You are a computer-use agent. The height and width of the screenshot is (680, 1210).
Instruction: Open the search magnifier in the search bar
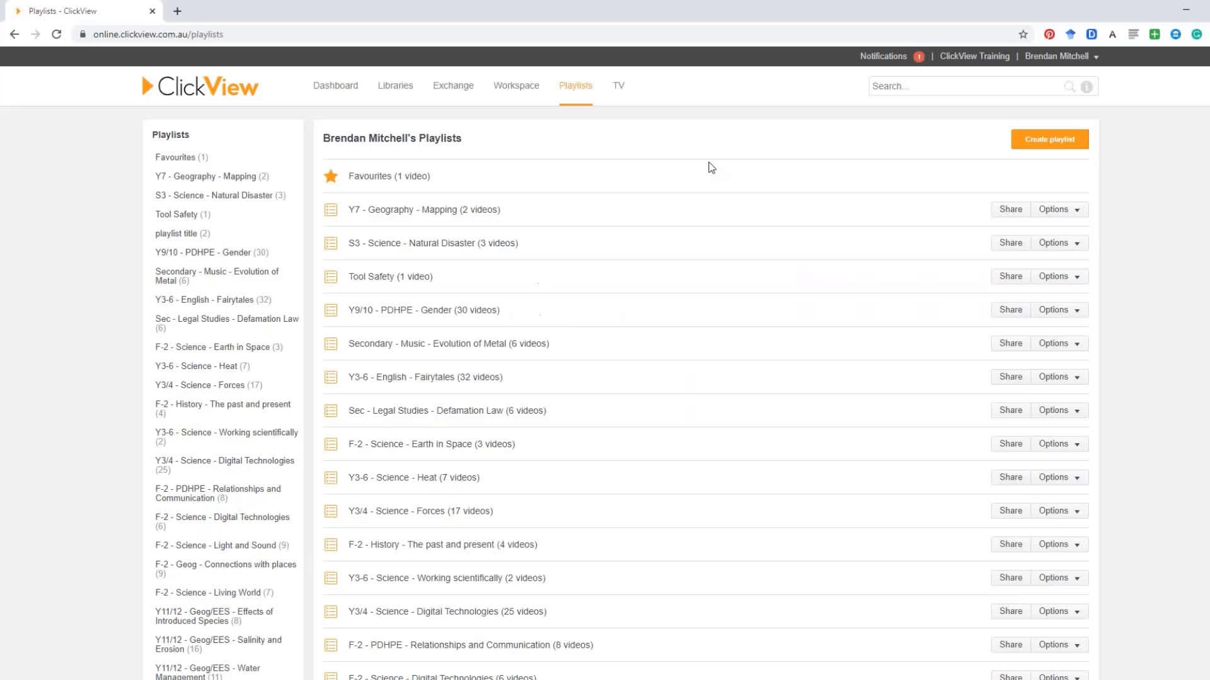[1069, 86]
